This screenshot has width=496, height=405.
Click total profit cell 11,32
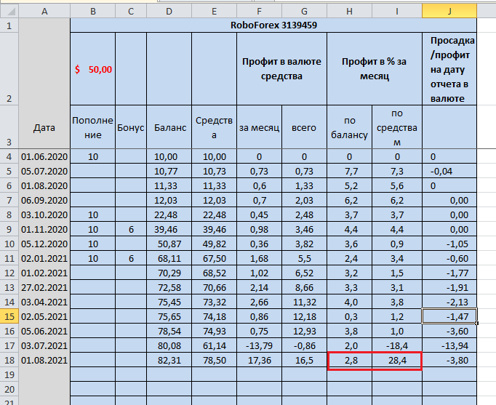pos(304,302)
